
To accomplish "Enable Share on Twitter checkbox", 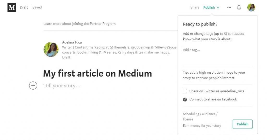I will (x=185, y=91).
